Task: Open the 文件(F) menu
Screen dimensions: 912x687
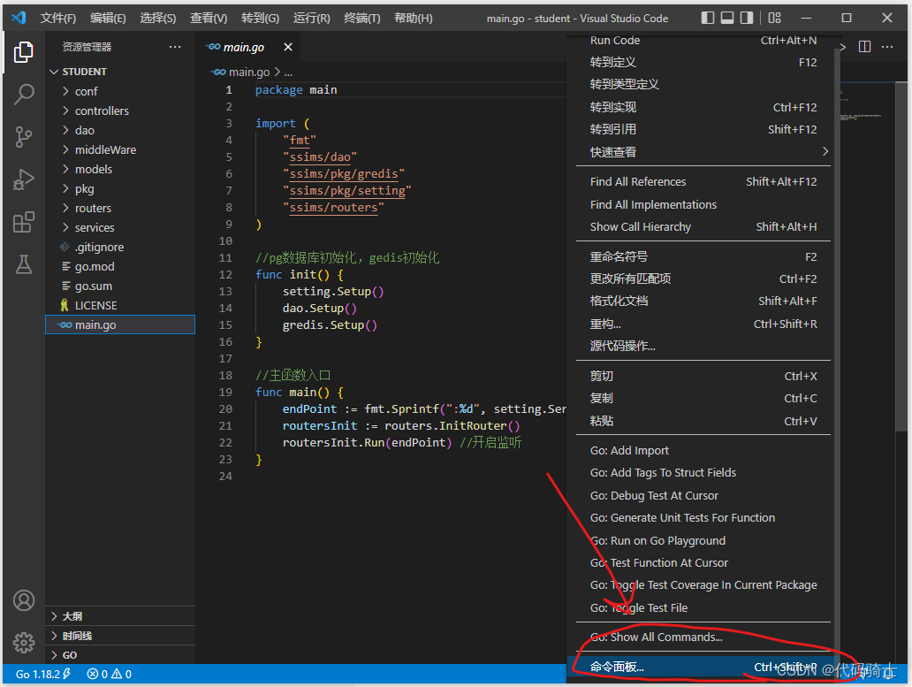Action: pyautogui.click(x=57, y=18)
